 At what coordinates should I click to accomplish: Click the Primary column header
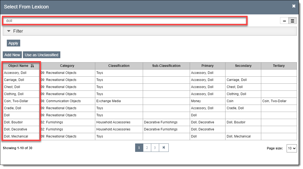point(207,66)
